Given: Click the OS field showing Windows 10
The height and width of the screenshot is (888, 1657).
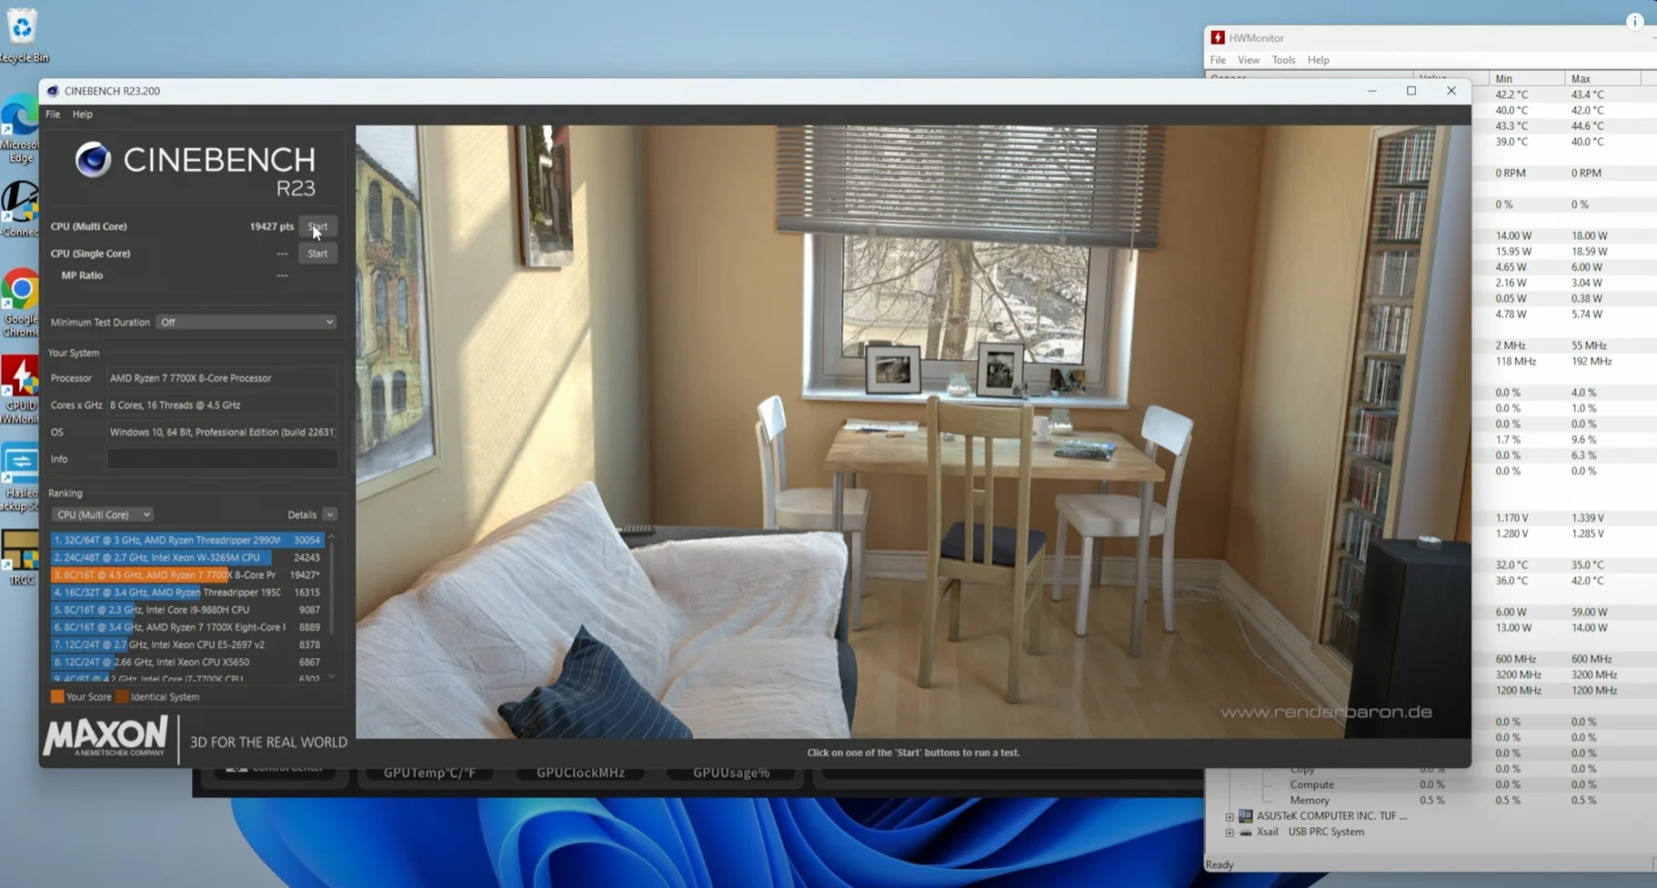Looking at the screenshot, I should [x=222, y=433].
